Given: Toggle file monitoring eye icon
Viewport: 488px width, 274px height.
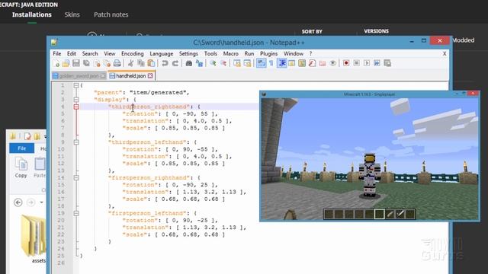Looking at the screenshot, I should coord(332,63).
